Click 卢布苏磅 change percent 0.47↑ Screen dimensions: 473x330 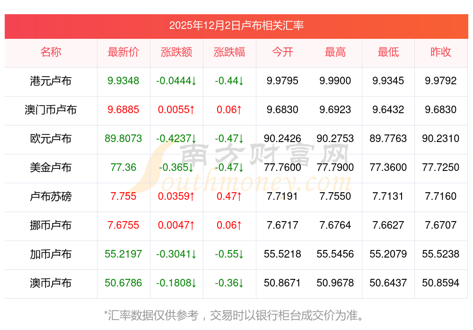tap(229, 196)
